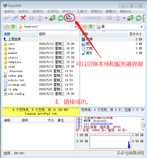Click the quick connect lightning icon
This screenshot has width=147, height=158.
(x=7, y=18)
